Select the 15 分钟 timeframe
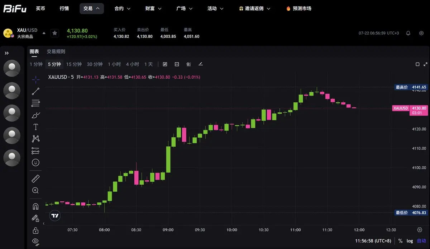The height and width of the screenshot is (249, 430). tap(74, 64)
